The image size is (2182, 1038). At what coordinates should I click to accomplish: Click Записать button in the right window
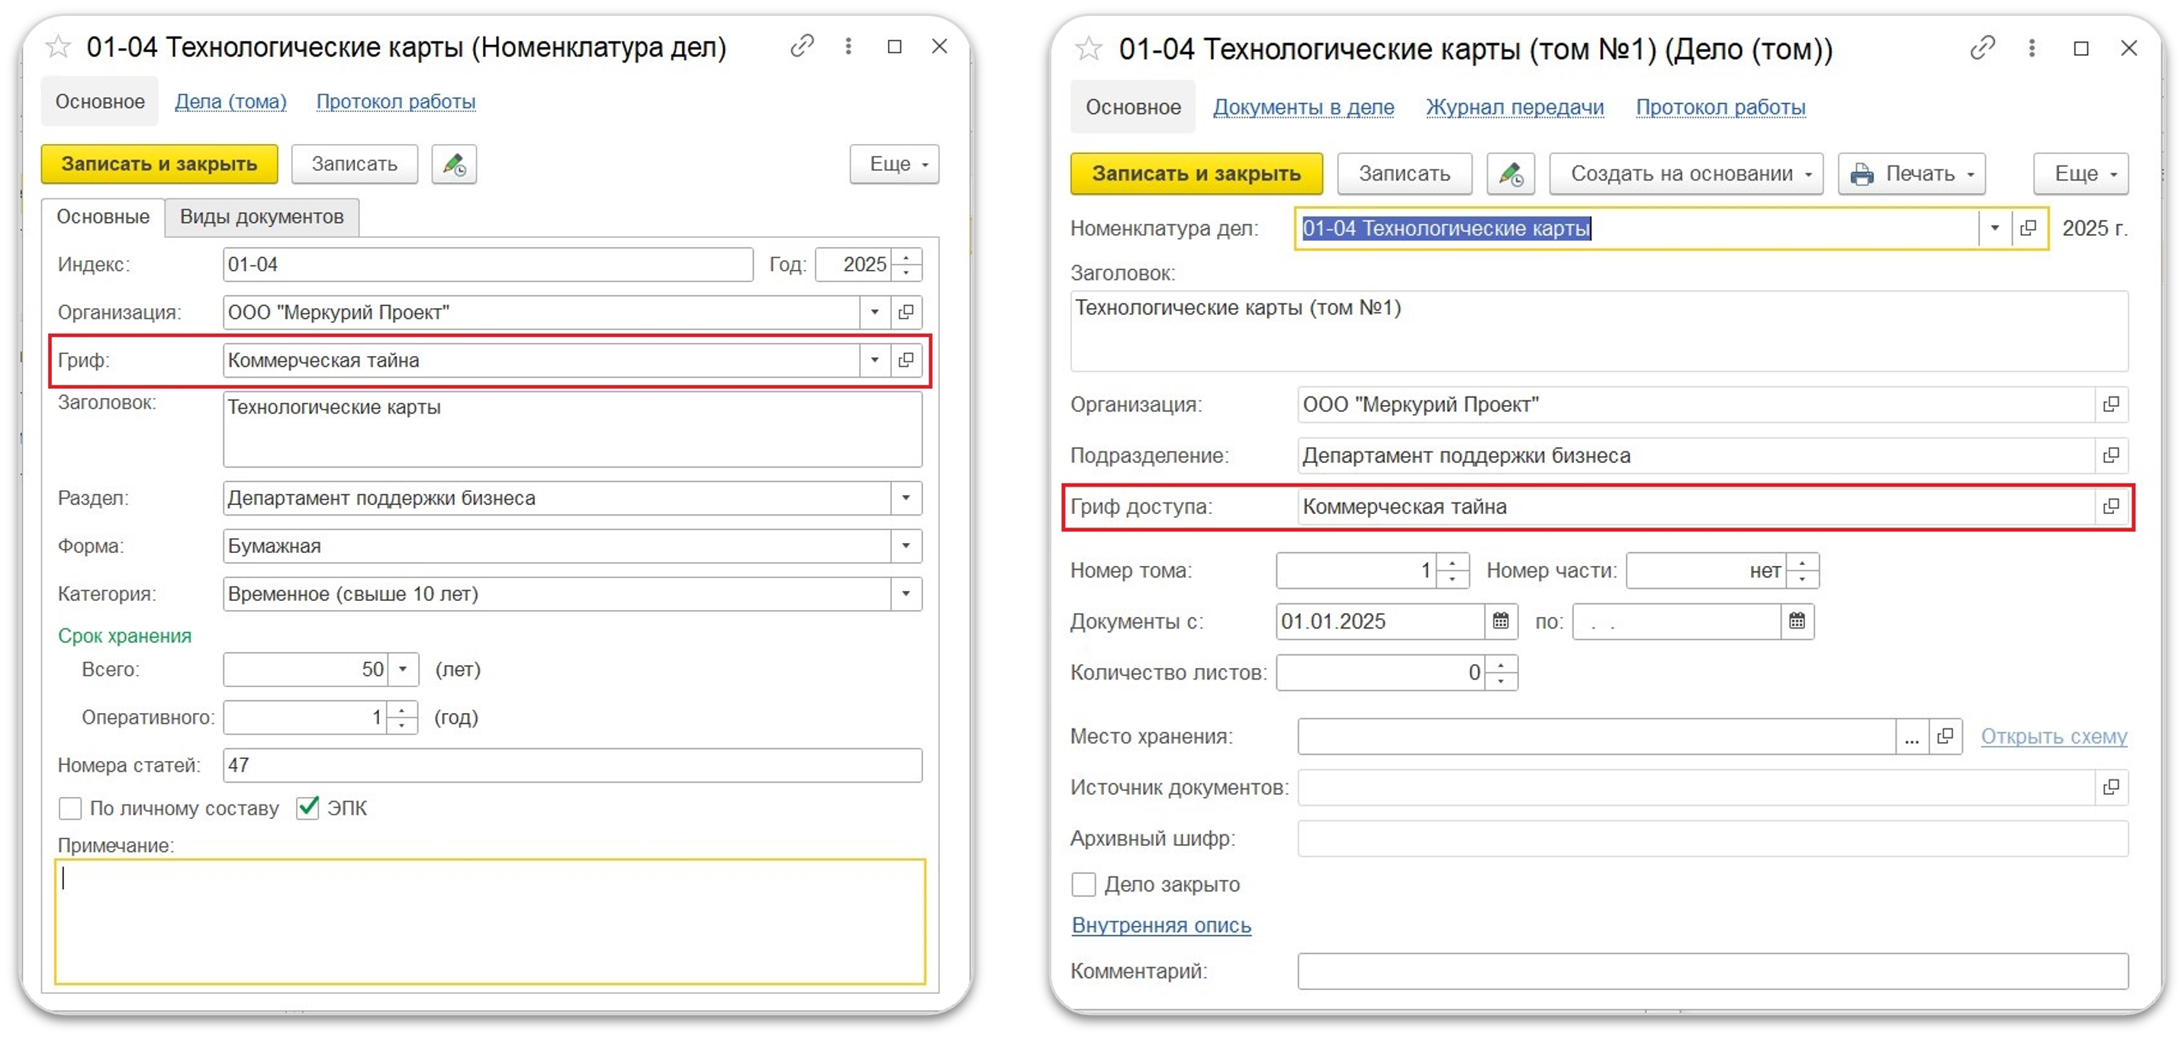click(1405, 175)
